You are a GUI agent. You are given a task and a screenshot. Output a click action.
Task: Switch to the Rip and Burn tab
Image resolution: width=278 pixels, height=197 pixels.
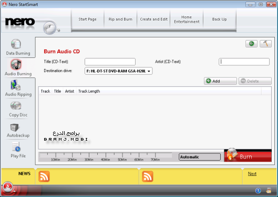120,19
